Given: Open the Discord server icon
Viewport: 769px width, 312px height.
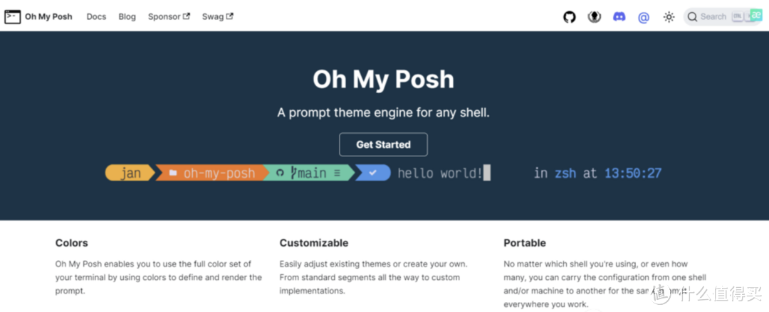Looking at the screenshot, I should 619,16.
